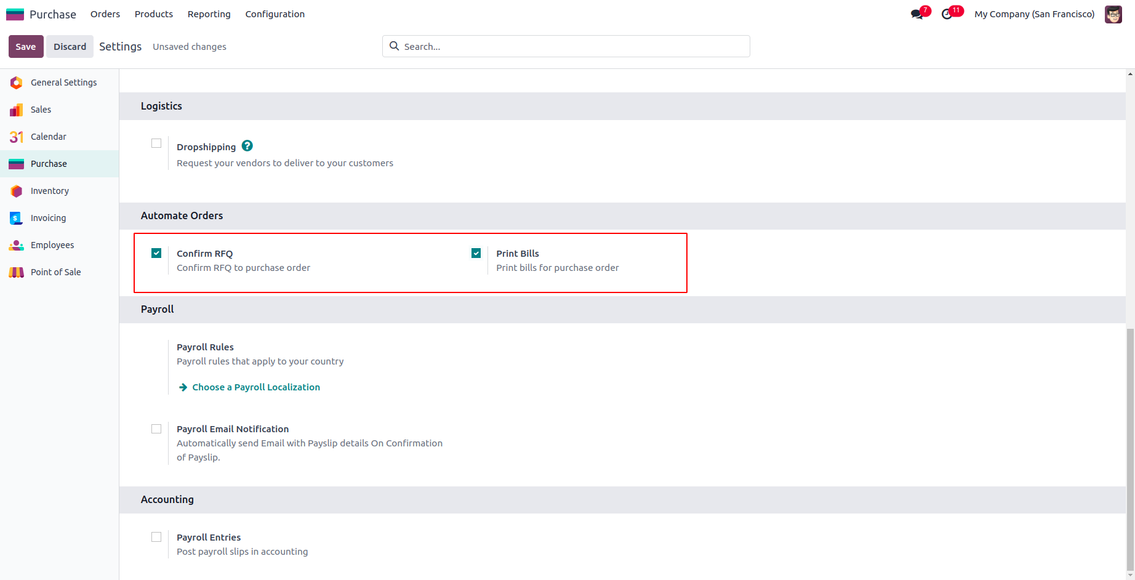Open the Reporting menu
Viewport: 1135px width, 580px height.
click(209, 14)
